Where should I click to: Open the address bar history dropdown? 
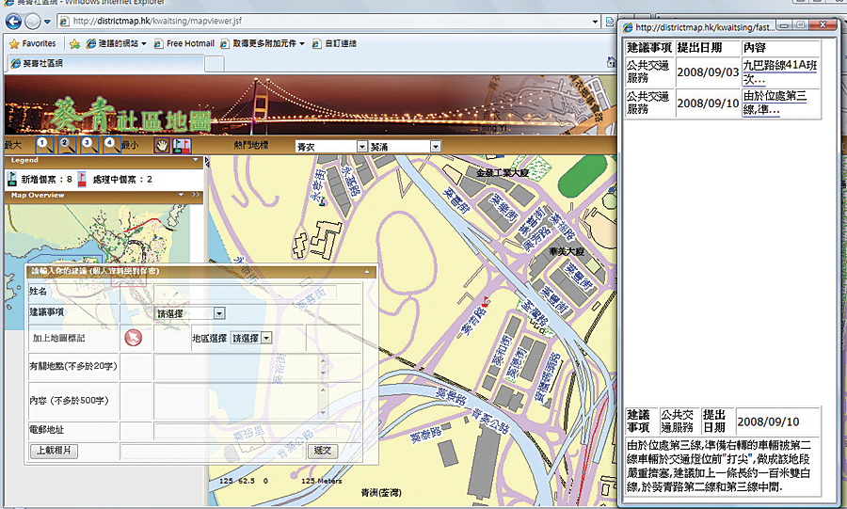click(596, 22)
